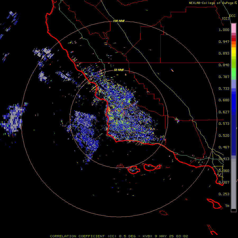Click the 0.467 legend value
Screen dimensions: 238x238
click(x=224, y=147)
